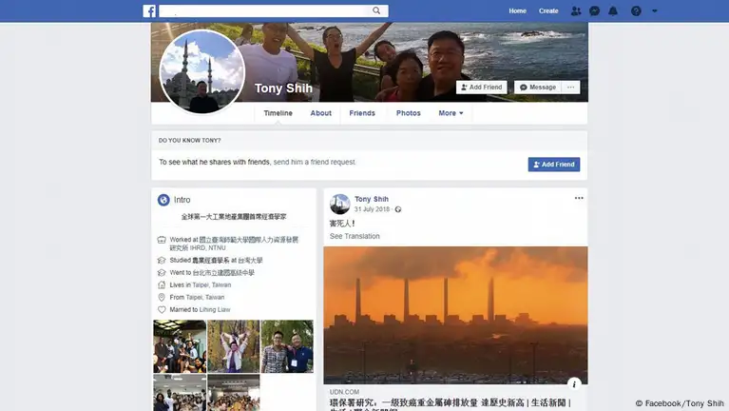Click the See Translation link
This screenshot has height=411, width=729.
355,236
